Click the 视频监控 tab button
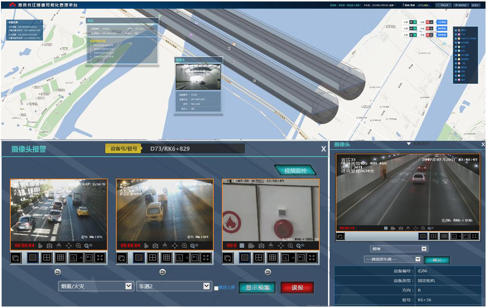This screenshot has width=487, height=307. tap(295, 170)
